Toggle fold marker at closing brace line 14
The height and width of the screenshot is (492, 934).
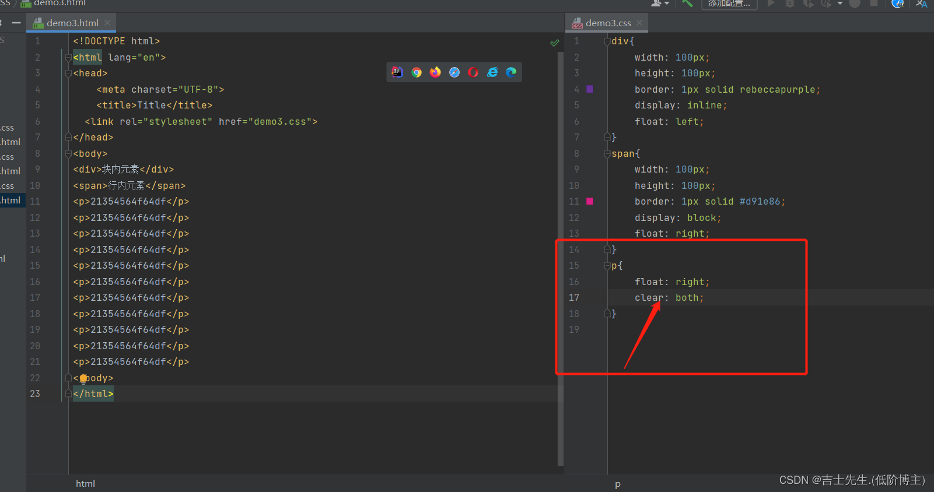tap(607, 249)
